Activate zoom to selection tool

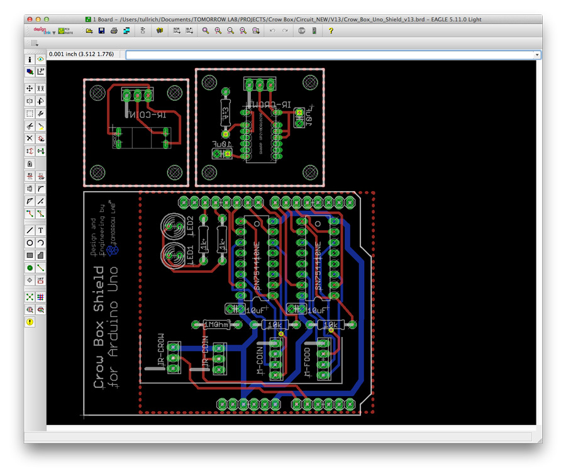click(x=256, y=31)
